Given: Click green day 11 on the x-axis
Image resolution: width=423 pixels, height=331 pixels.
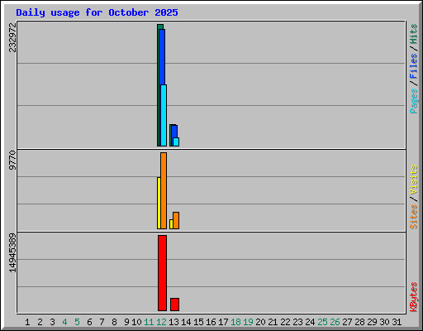Looking at the screenshot, I should click(149, 322).
